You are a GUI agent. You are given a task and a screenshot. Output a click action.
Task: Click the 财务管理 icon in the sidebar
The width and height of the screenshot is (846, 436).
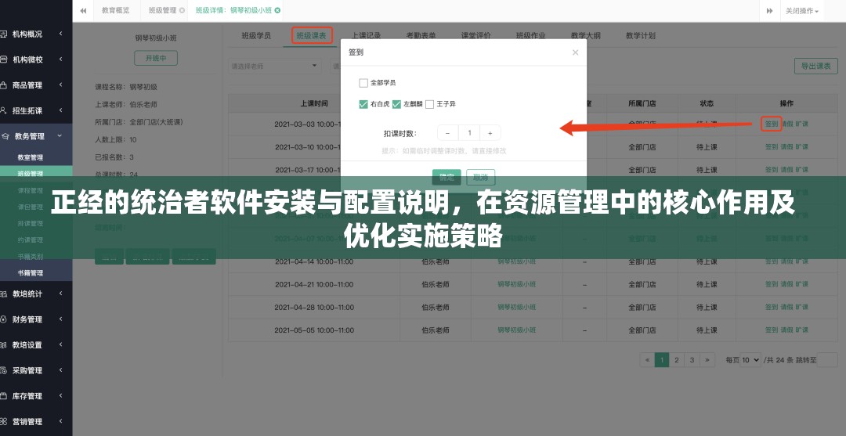tap(2, 319)
